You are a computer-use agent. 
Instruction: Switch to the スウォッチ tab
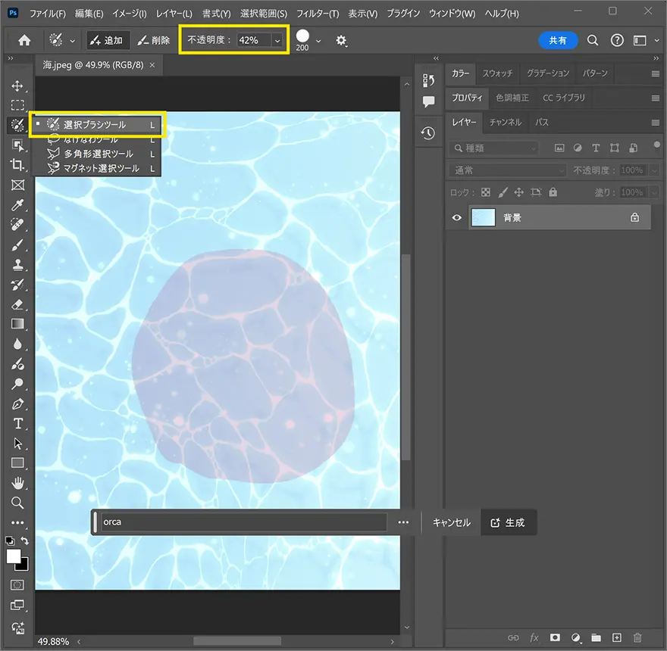click(x=497, y=73)
